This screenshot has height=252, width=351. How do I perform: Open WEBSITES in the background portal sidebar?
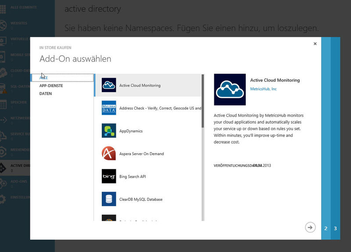coord(19,23)
